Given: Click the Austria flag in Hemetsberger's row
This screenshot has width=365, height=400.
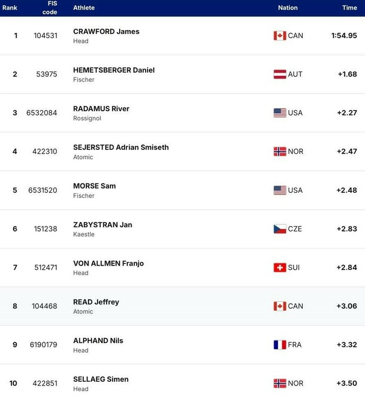Looking at the screenshot, I should pyautogui.click(x=280, y=74).
